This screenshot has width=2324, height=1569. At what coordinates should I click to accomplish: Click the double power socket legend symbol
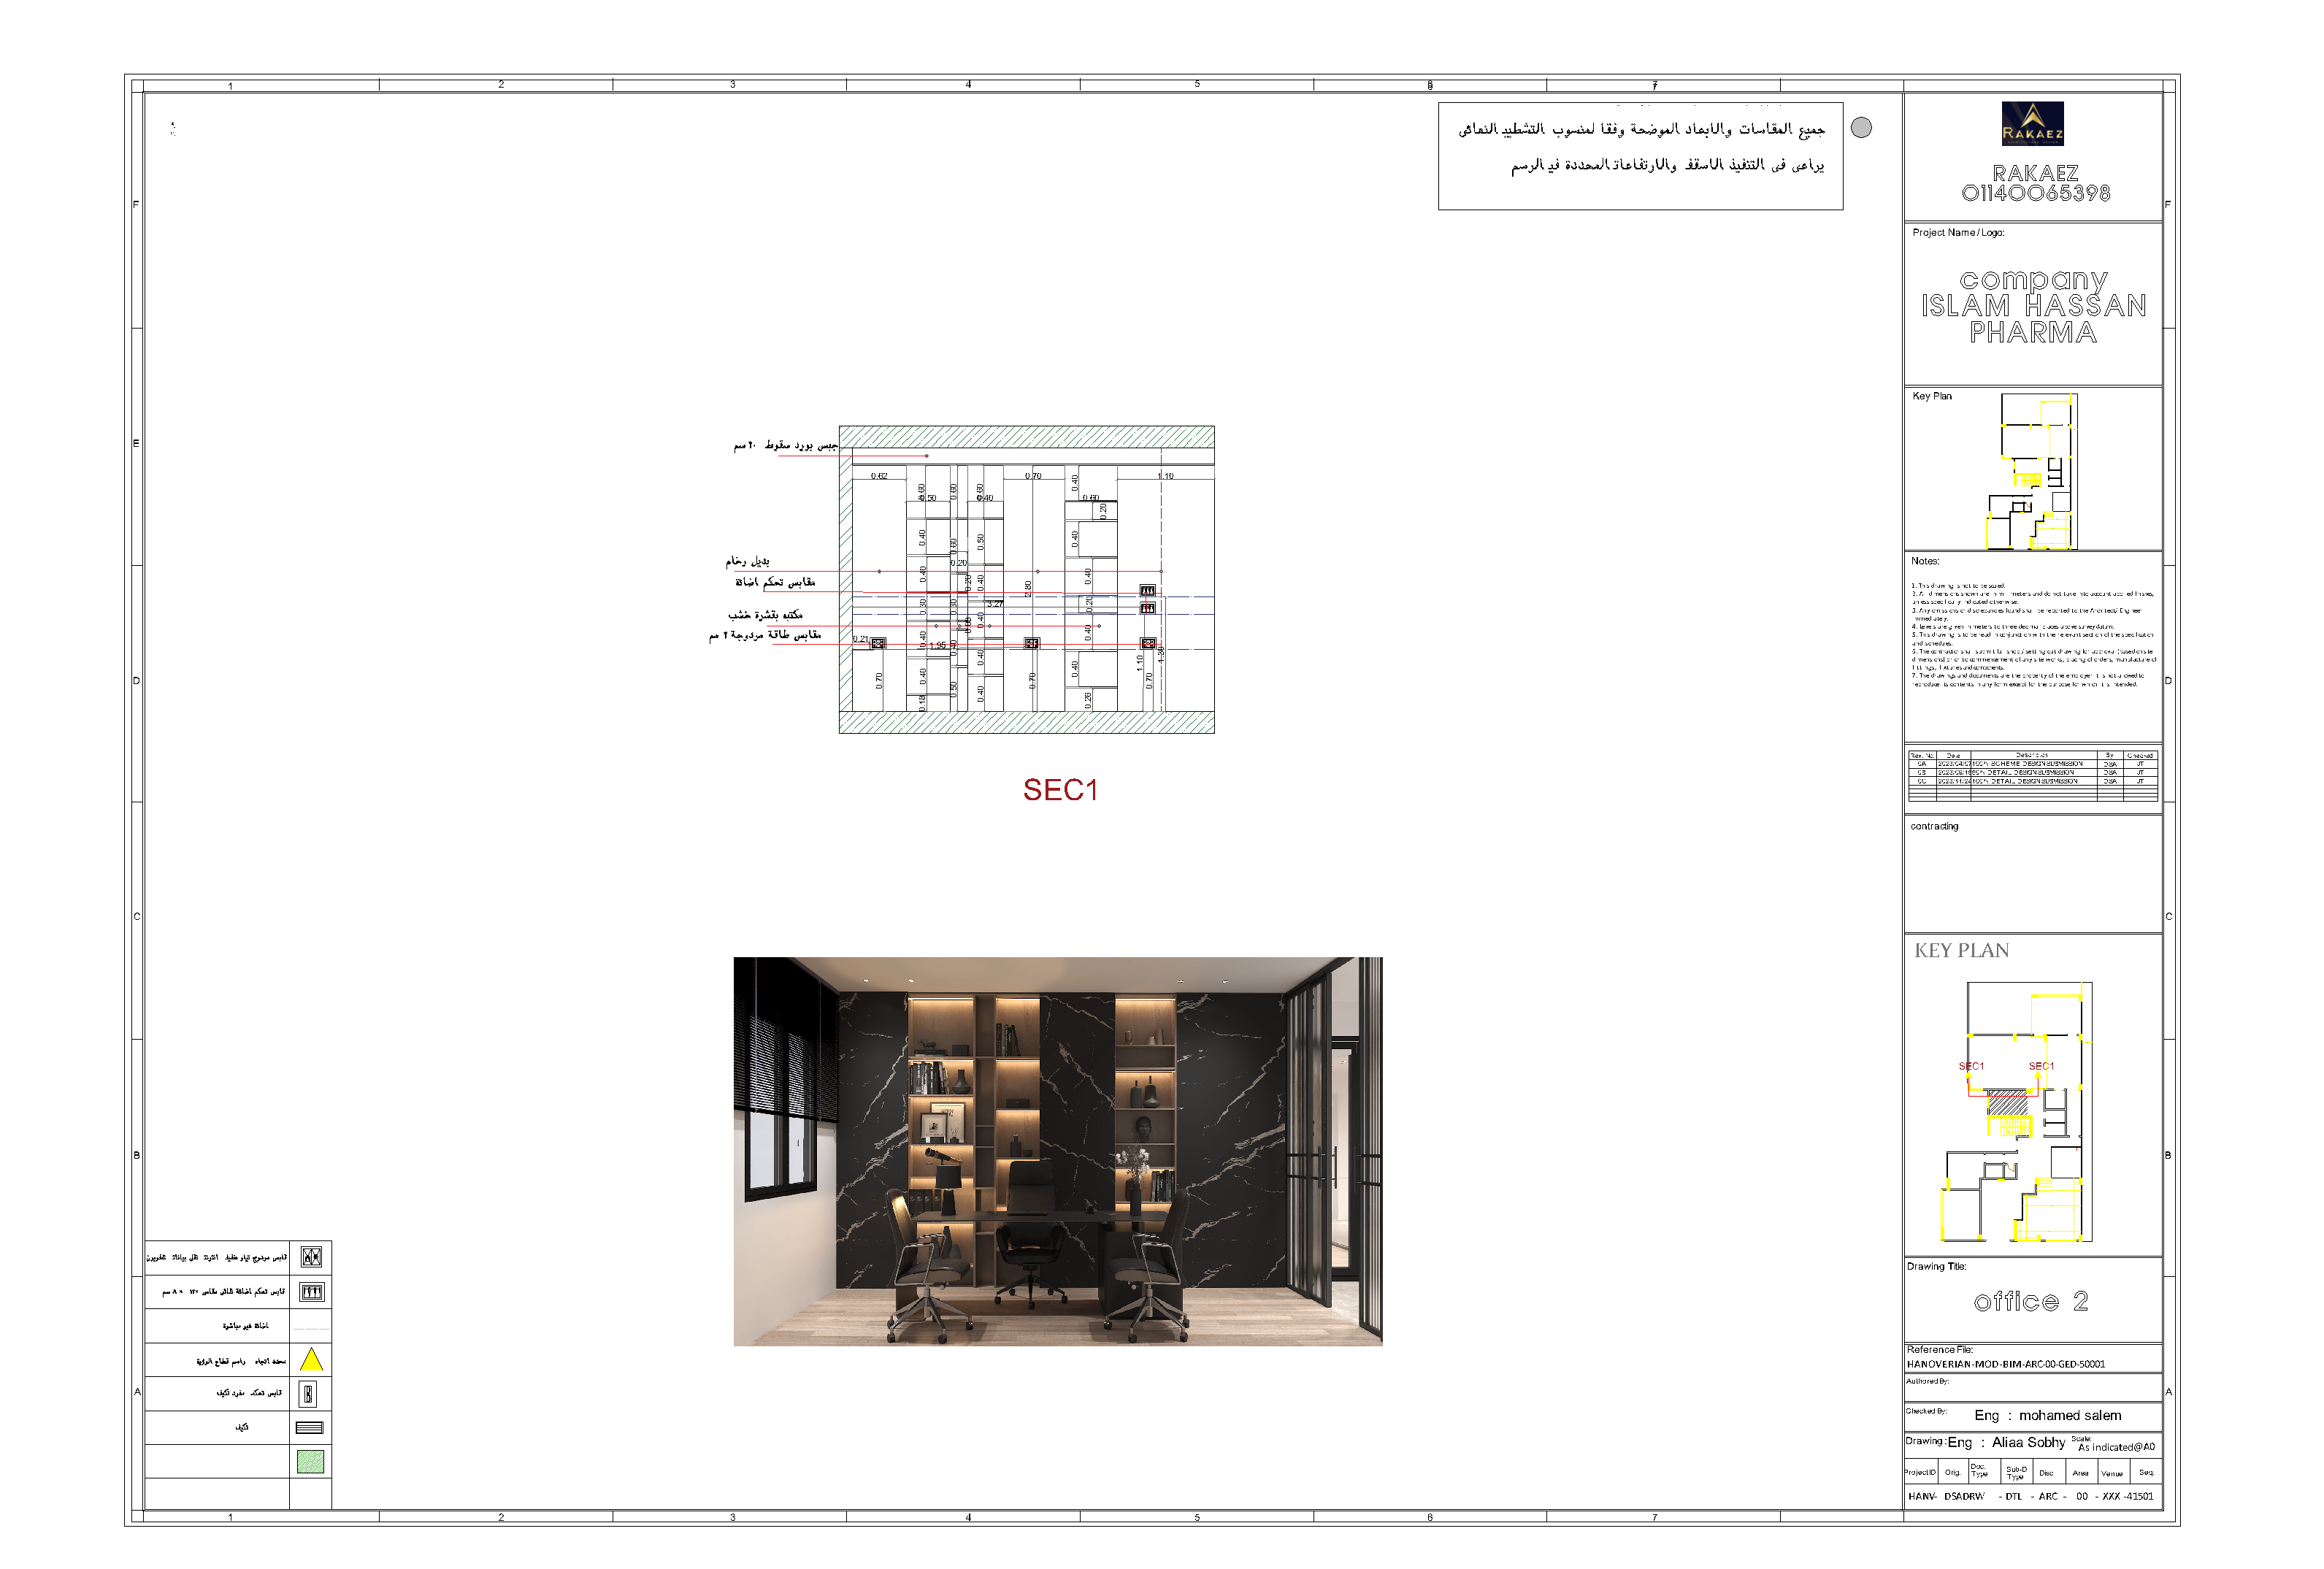[x=311, y=1257]
